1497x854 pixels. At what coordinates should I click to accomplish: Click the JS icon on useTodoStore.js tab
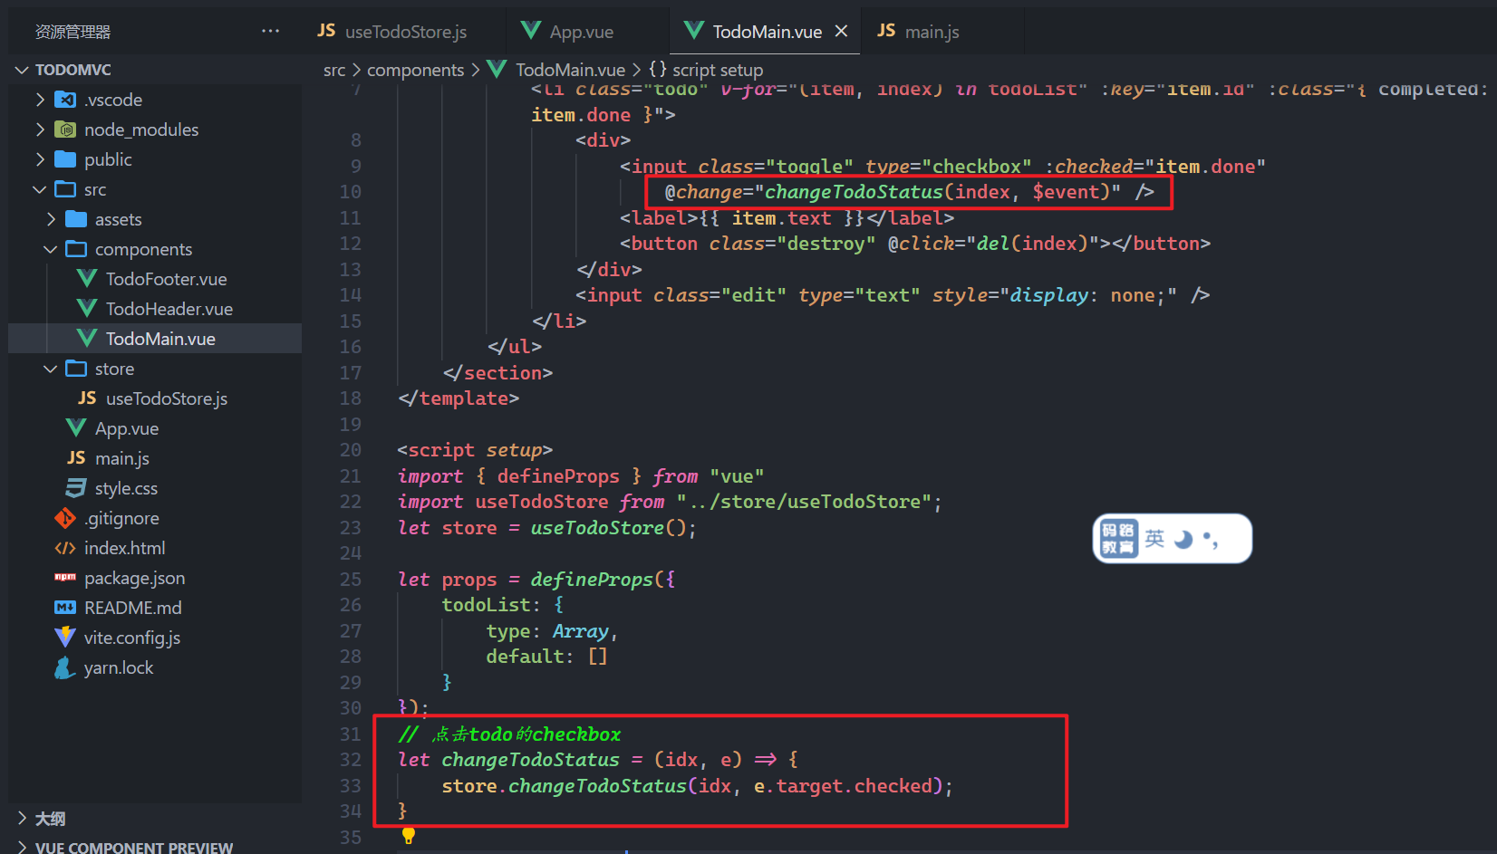(326, 31)
